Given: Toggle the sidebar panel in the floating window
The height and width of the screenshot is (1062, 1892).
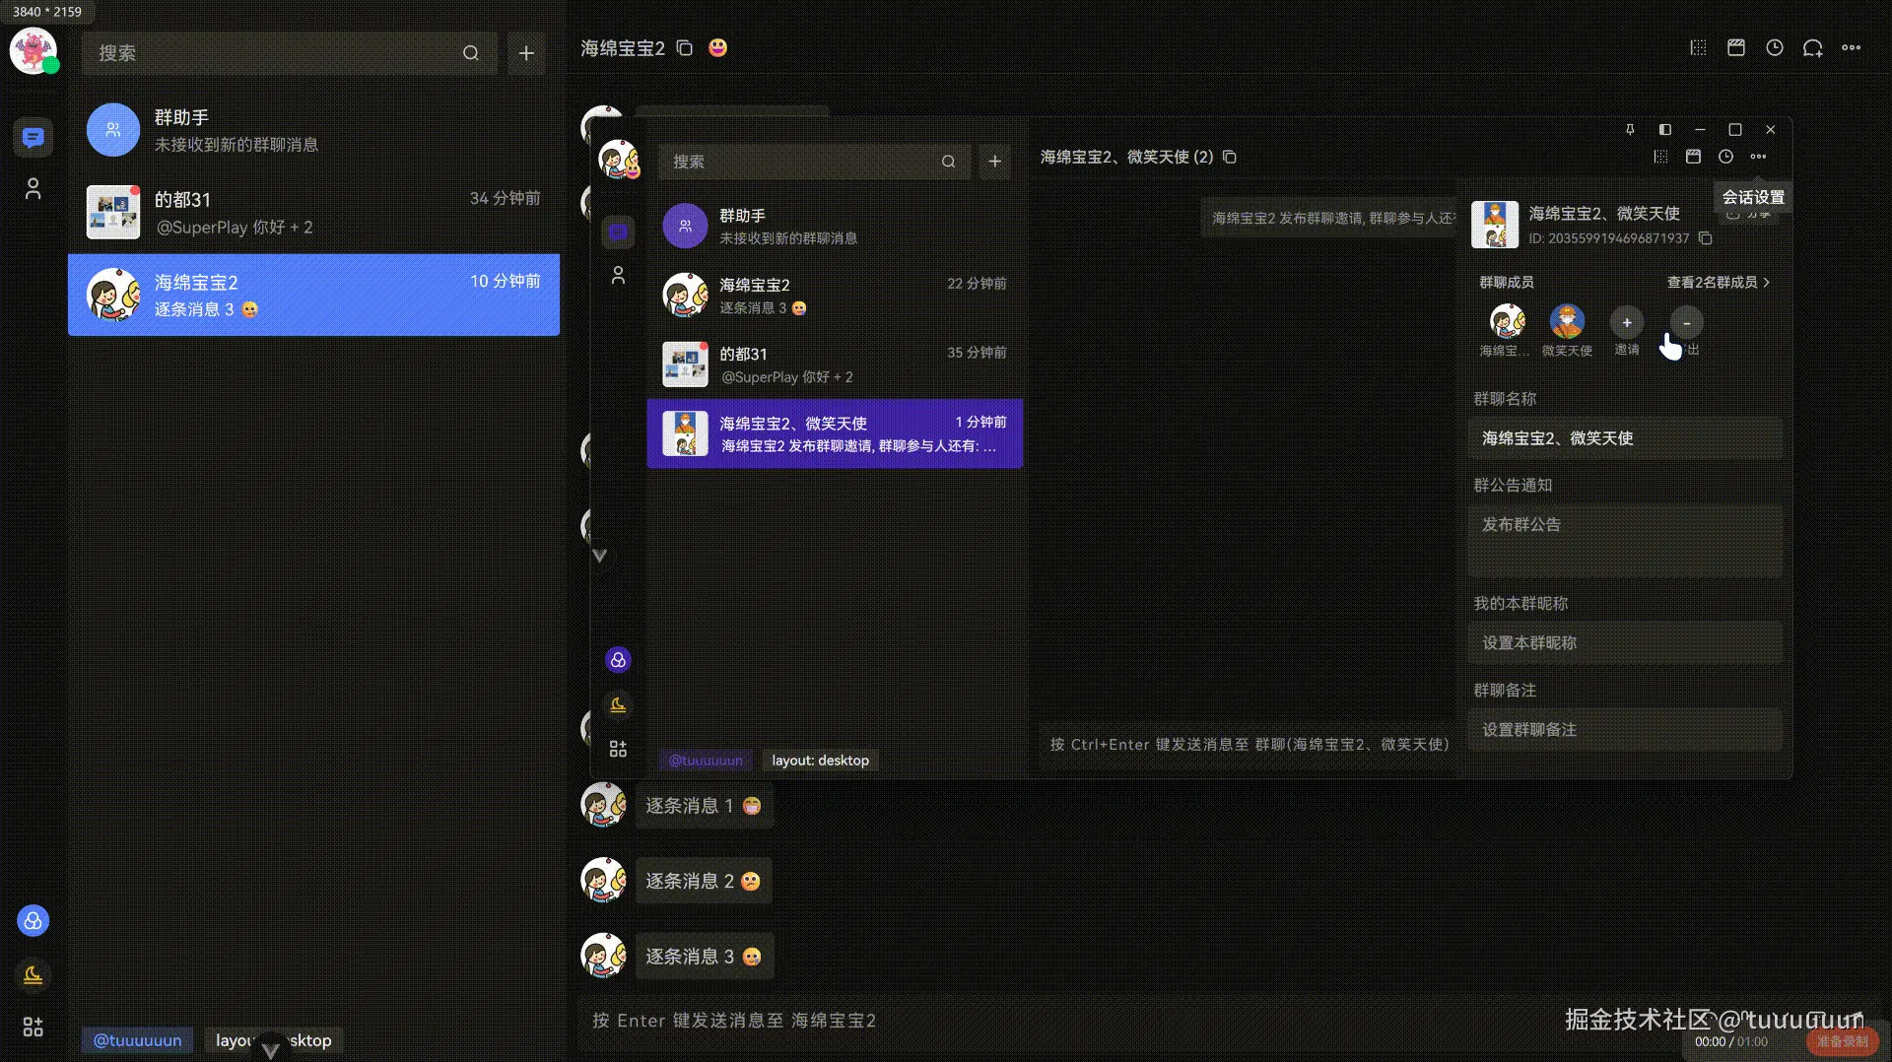Looking at the screenshot, I should [x=1665, y=129].
